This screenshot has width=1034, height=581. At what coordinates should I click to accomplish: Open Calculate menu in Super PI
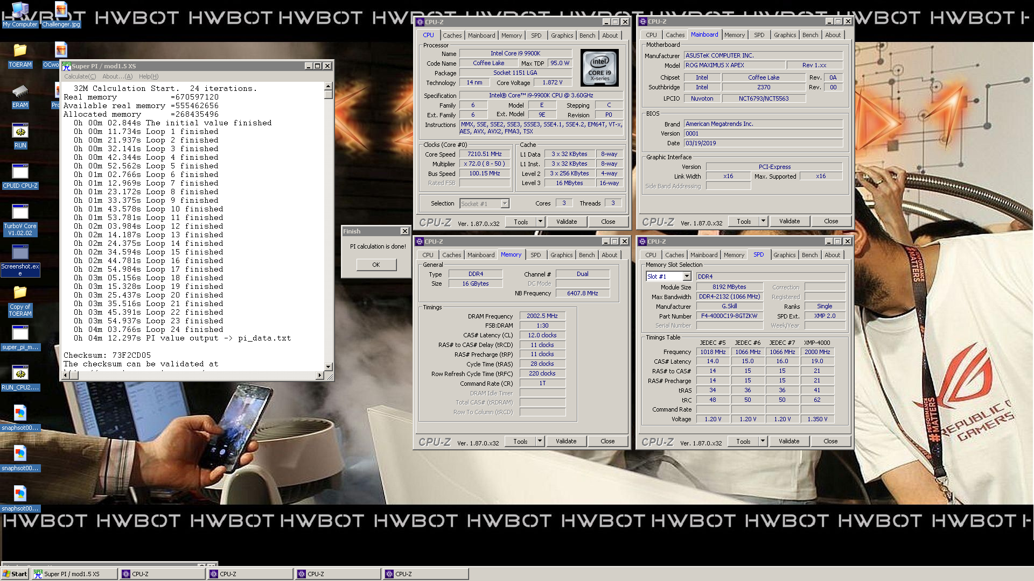click(x=80, y=76)
